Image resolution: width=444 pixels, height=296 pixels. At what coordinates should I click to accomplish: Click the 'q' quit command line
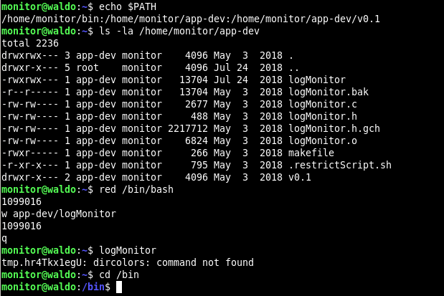pyautogui.click(x=4, y=239)
